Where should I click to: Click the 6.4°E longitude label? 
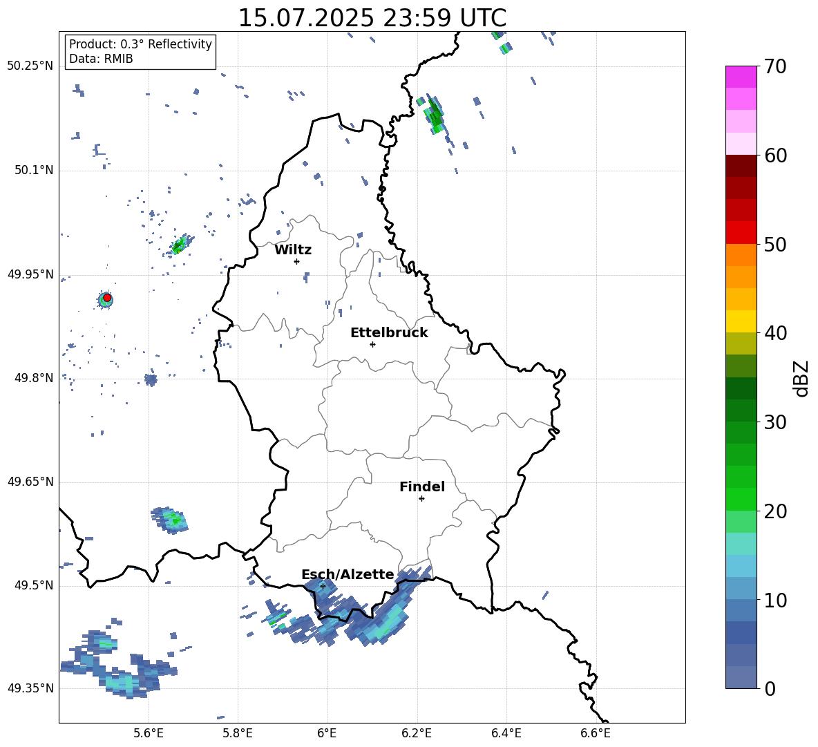506,733
